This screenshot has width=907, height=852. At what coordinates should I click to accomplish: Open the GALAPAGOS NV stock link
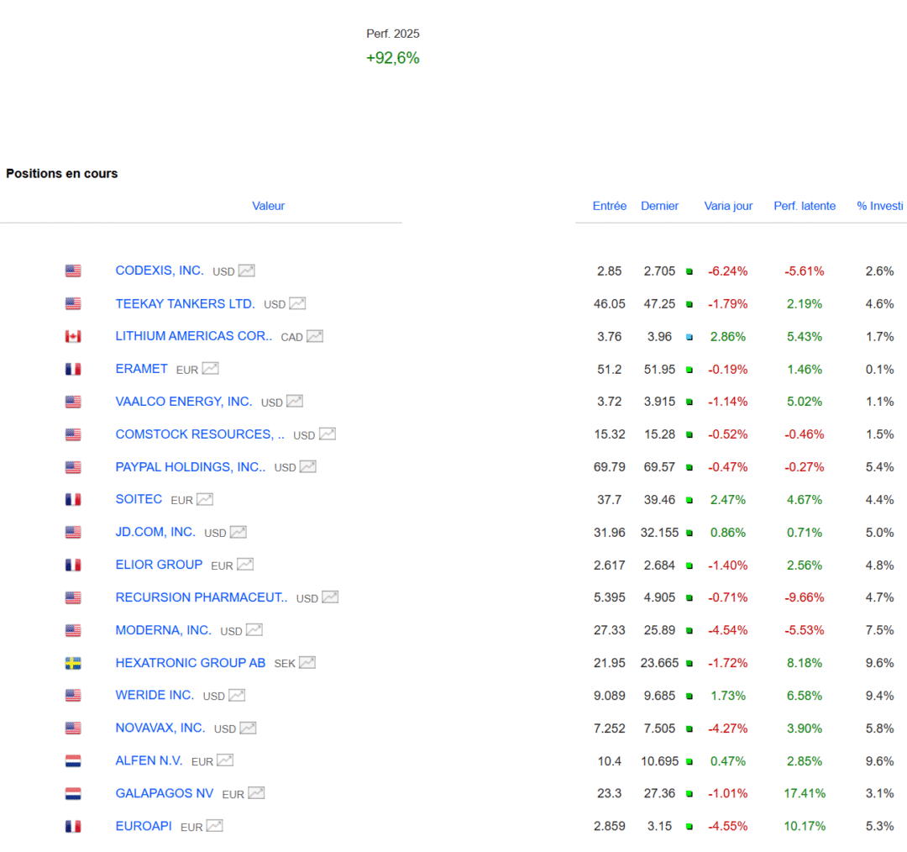tap(165, 793)
